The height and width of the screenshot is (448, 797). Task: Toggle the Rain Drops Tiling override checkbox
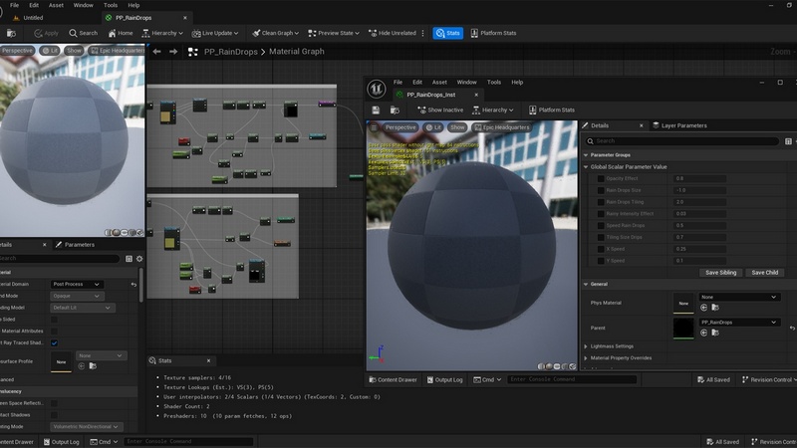pyautogui.click(x=600, y=202)
